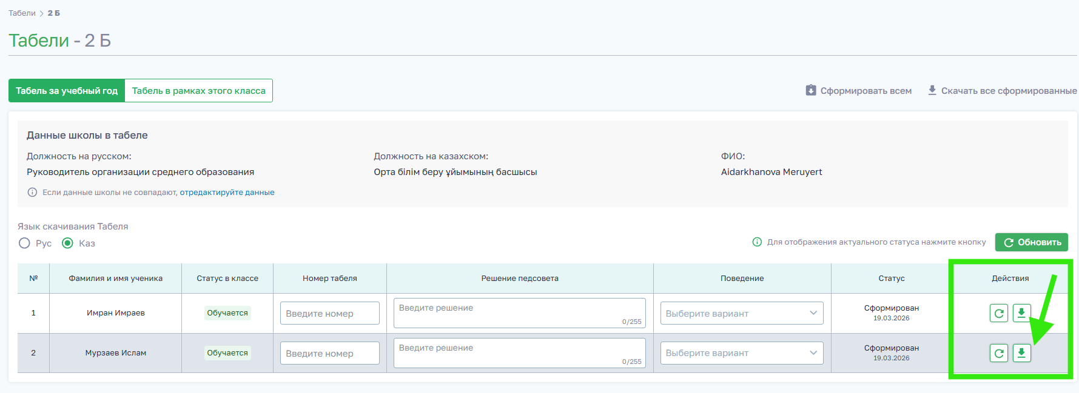Switch to Табель в рамках этого класса tab
Viewport: 1079px width, 393px height.
[x=198, y=91]
